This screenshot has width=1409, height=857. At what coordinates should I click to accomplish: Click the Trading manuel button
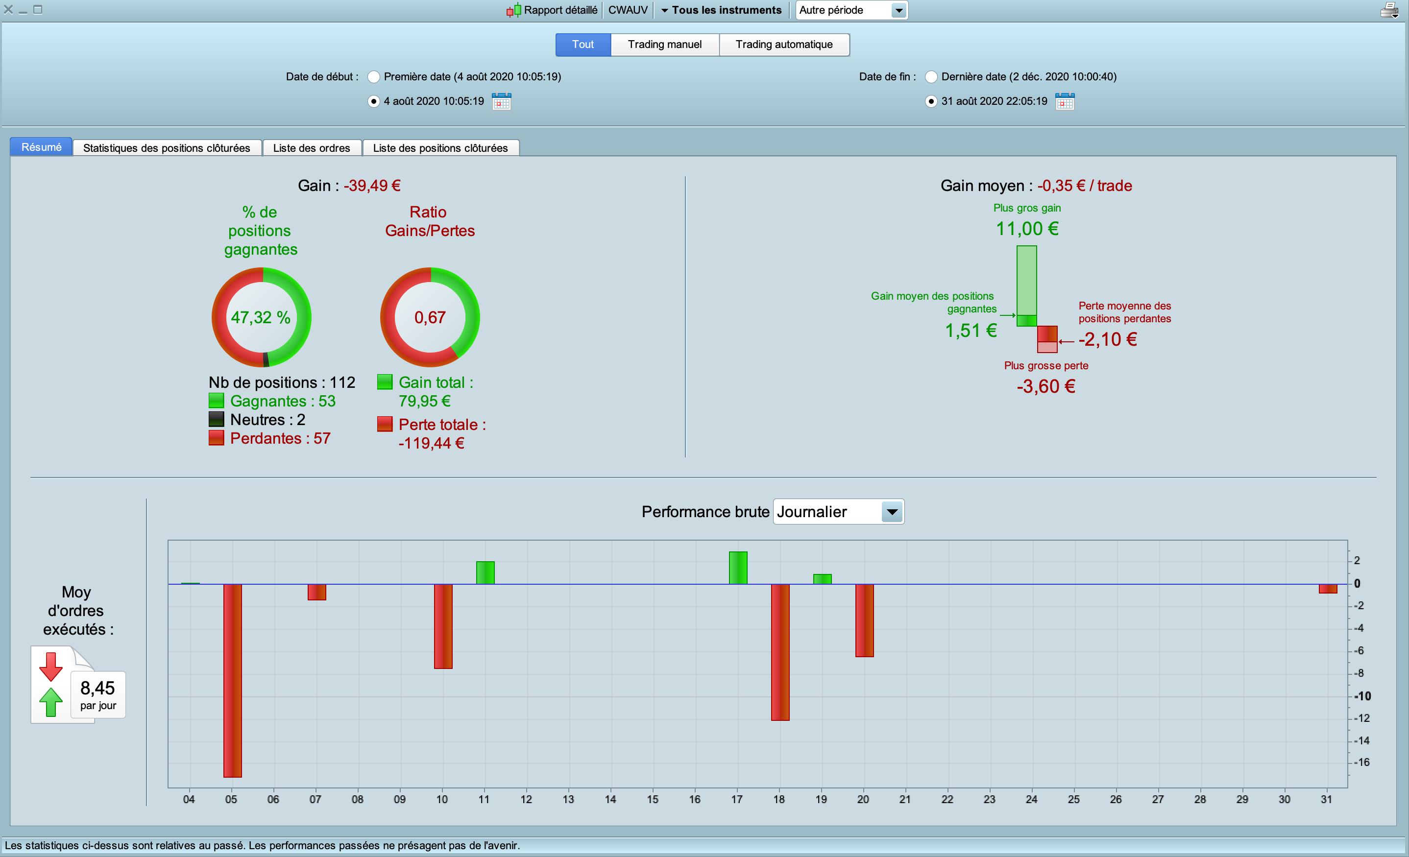coord(664,45)
